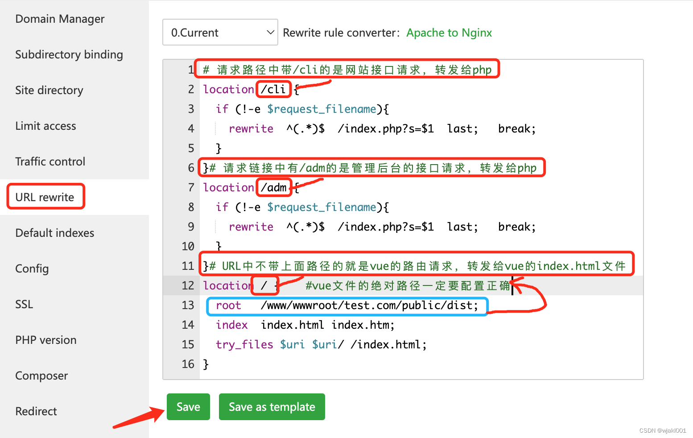Open the Composer section
Image resolution: width=693 pixels, height=438 pixels.
(41, 375)
